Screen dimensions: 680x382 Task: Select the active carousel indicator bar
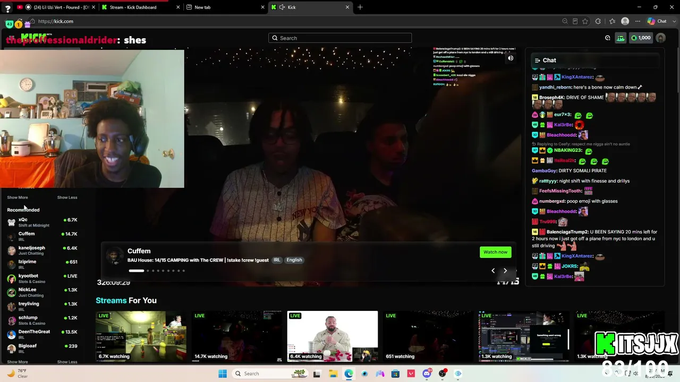136,271
